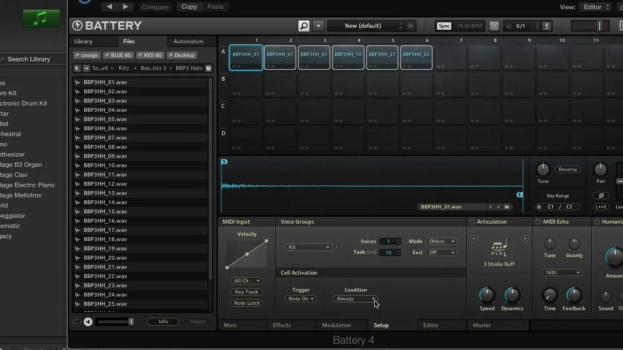The image size is (623, 350).
Task: Go up one folder level
Action: (77, 68)
